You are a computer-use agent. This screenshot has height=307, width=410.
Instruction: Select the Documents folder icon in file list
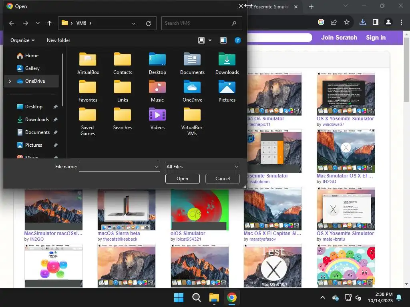[x=192, y=64]
